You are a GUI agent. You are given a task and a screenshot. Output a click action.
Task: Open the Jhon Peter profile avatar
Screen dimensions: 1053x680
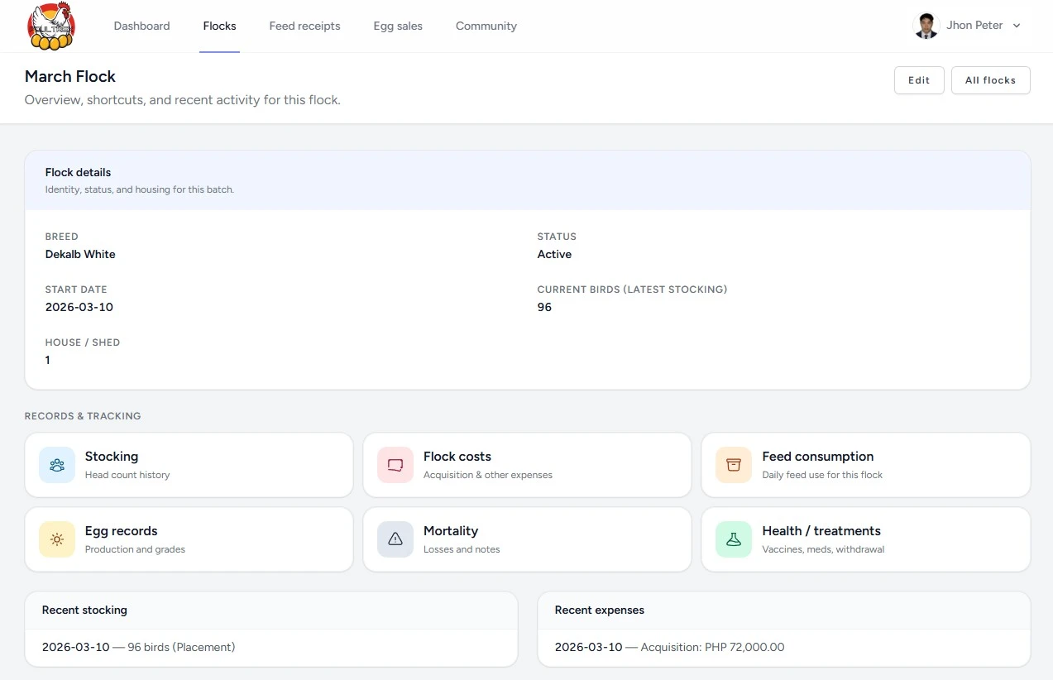pos(926,26)
